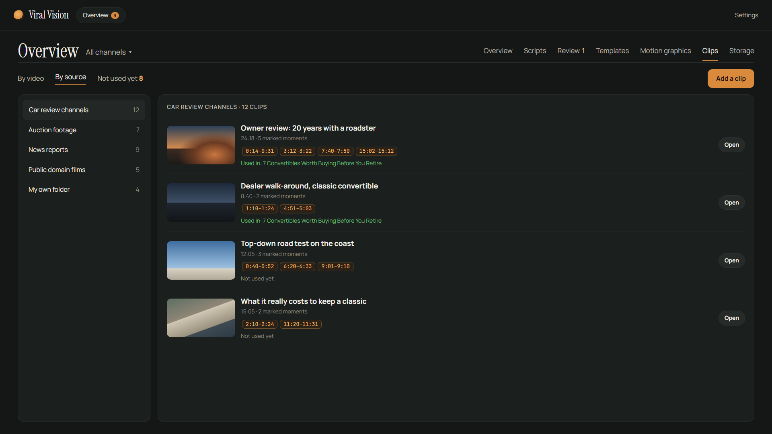Go to the Overview navigation tab
This screenshot has height=434, width=772.
click(498, 51)
